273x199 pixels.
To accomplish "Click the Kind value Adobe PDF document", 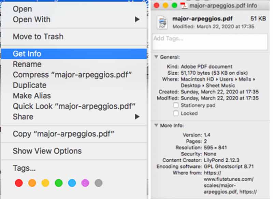I will tap(206, 66).
